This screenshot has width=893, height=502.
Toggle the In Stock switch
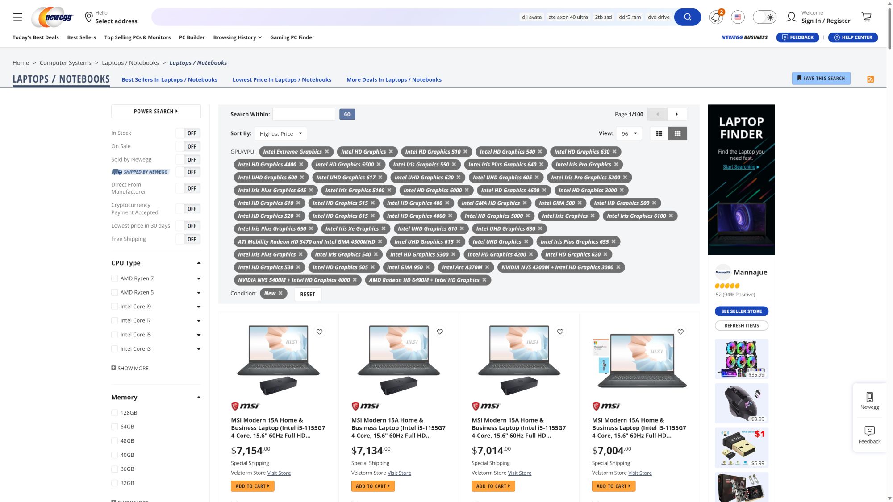pyautogui.click(x=188, y=133)
